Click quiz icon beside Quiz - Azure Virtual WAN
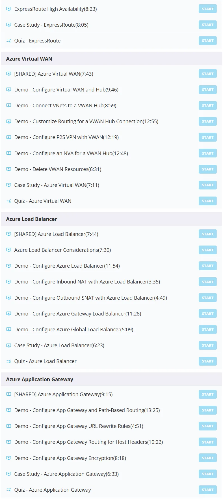This screenshot has height=499, width=223. [x=9, y=201]
